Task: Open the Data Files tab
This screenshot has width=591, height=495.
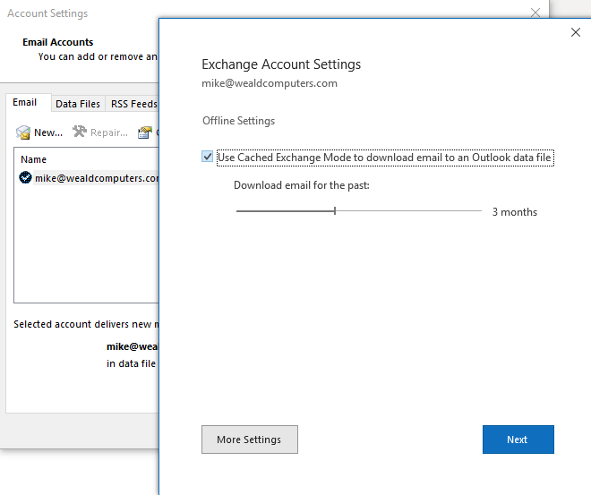Action: pos(78,104)
